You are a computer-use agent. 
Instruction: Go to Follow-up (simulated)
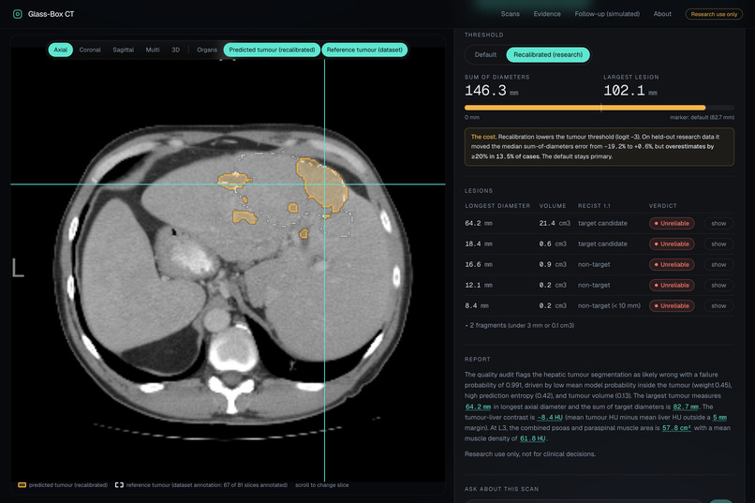tap(607, 14)
